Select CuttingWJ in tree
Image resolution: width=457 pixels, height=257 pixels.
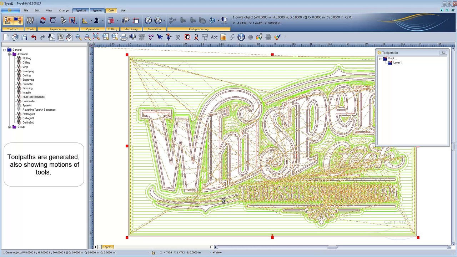pos(28,123)
